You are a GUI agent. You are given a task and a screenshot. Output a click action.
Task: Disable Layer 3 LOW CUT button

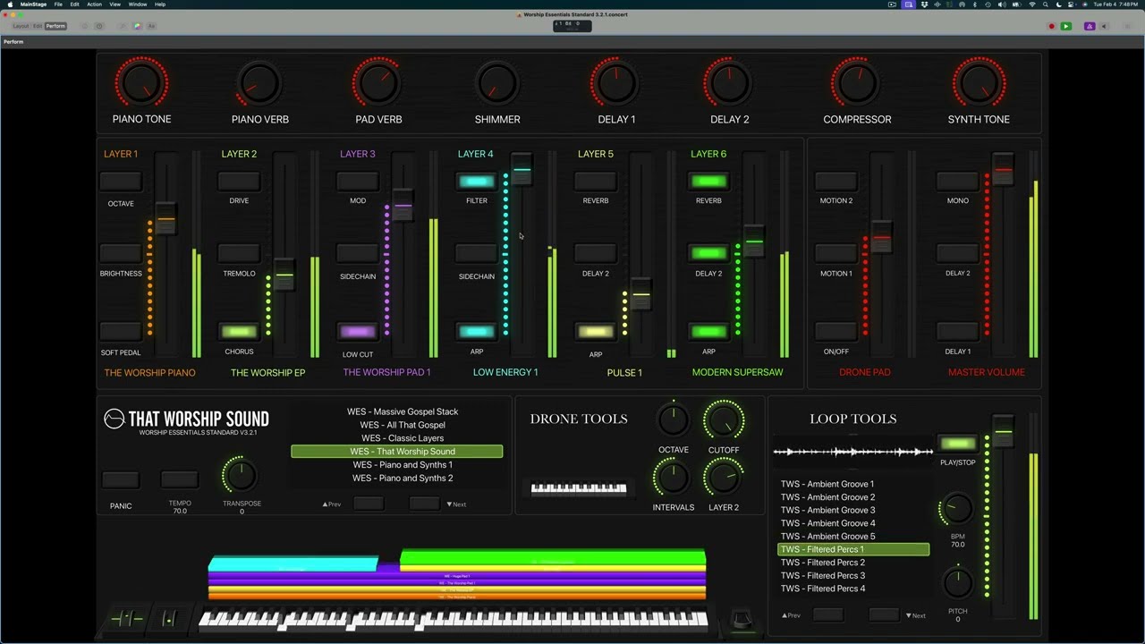358,332
